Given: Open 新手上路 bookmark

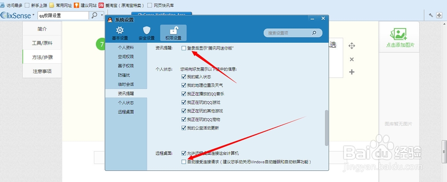Looking at the screenshot, I should click(36, 5).
